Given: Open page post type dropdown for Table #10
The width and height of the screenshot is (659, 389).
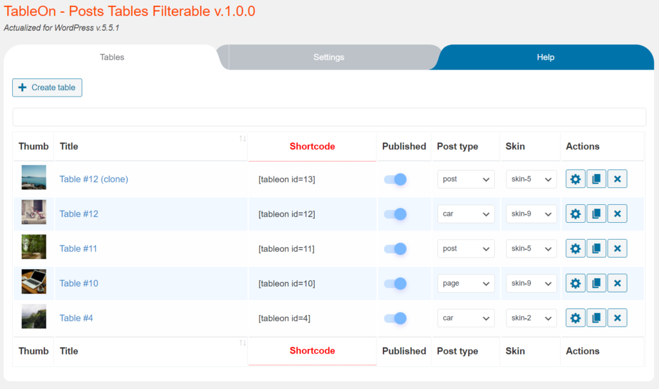Looking at the screenshot, I should pyautogui.click(x=466, y=283).
